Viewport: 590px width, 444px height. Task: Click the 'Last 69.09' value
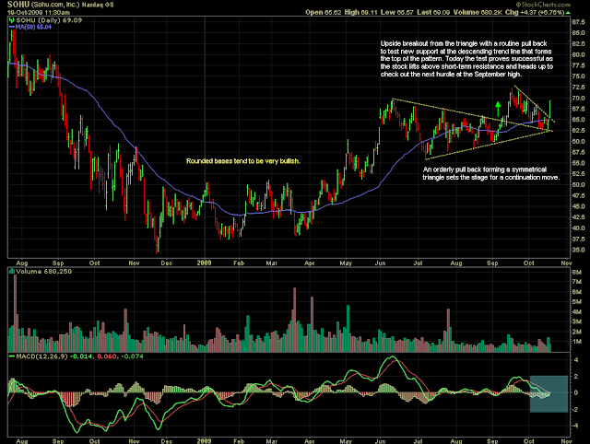click(x=433, y=12)
